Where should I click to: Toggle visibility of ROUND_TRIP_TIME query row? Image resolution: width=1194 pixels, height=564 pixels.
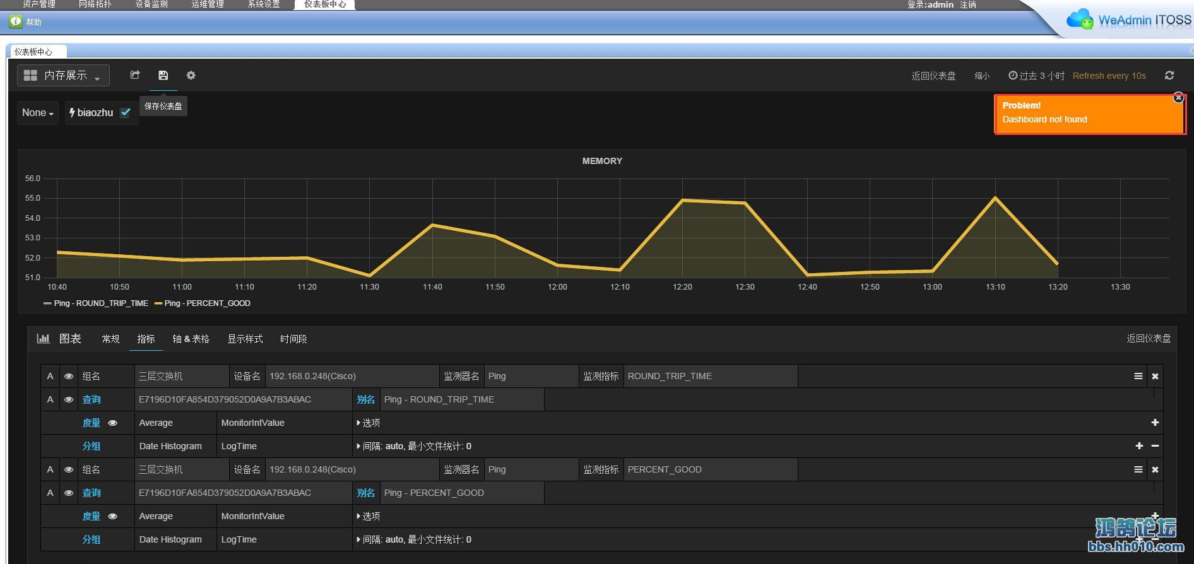[x=69, y=399]
